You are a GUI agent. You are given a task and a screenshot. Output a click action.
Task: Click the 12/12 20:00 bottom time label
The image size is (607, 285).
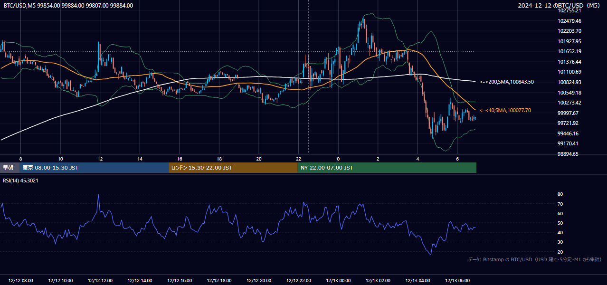pyautogui.click(x=259, y=281)
